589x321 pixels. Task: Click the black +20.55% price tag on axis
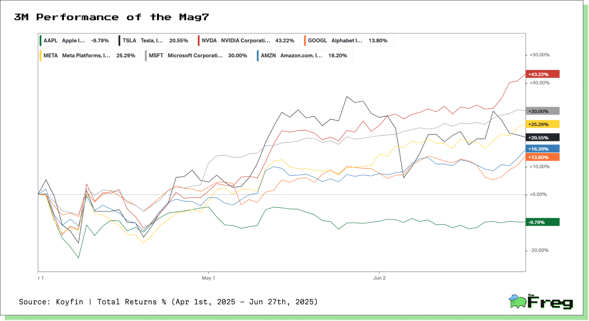click(543, 137)
